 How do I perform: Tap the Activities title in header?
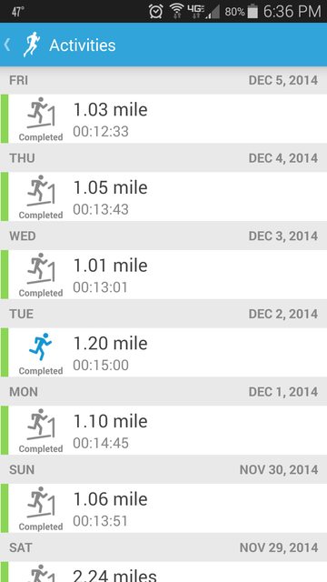click(83, 45)
